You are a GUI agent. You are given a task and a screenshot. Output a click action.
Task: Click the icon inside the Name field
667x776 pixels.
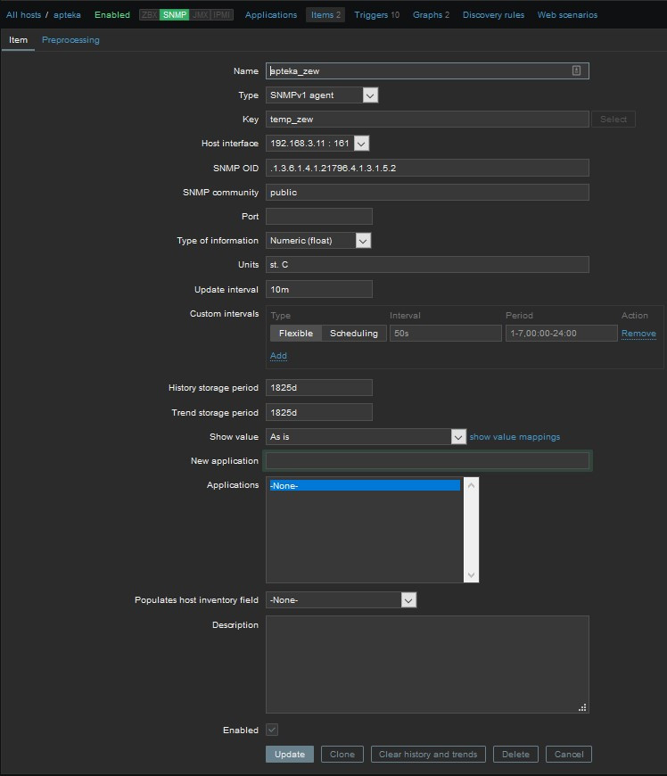point(576,71)
